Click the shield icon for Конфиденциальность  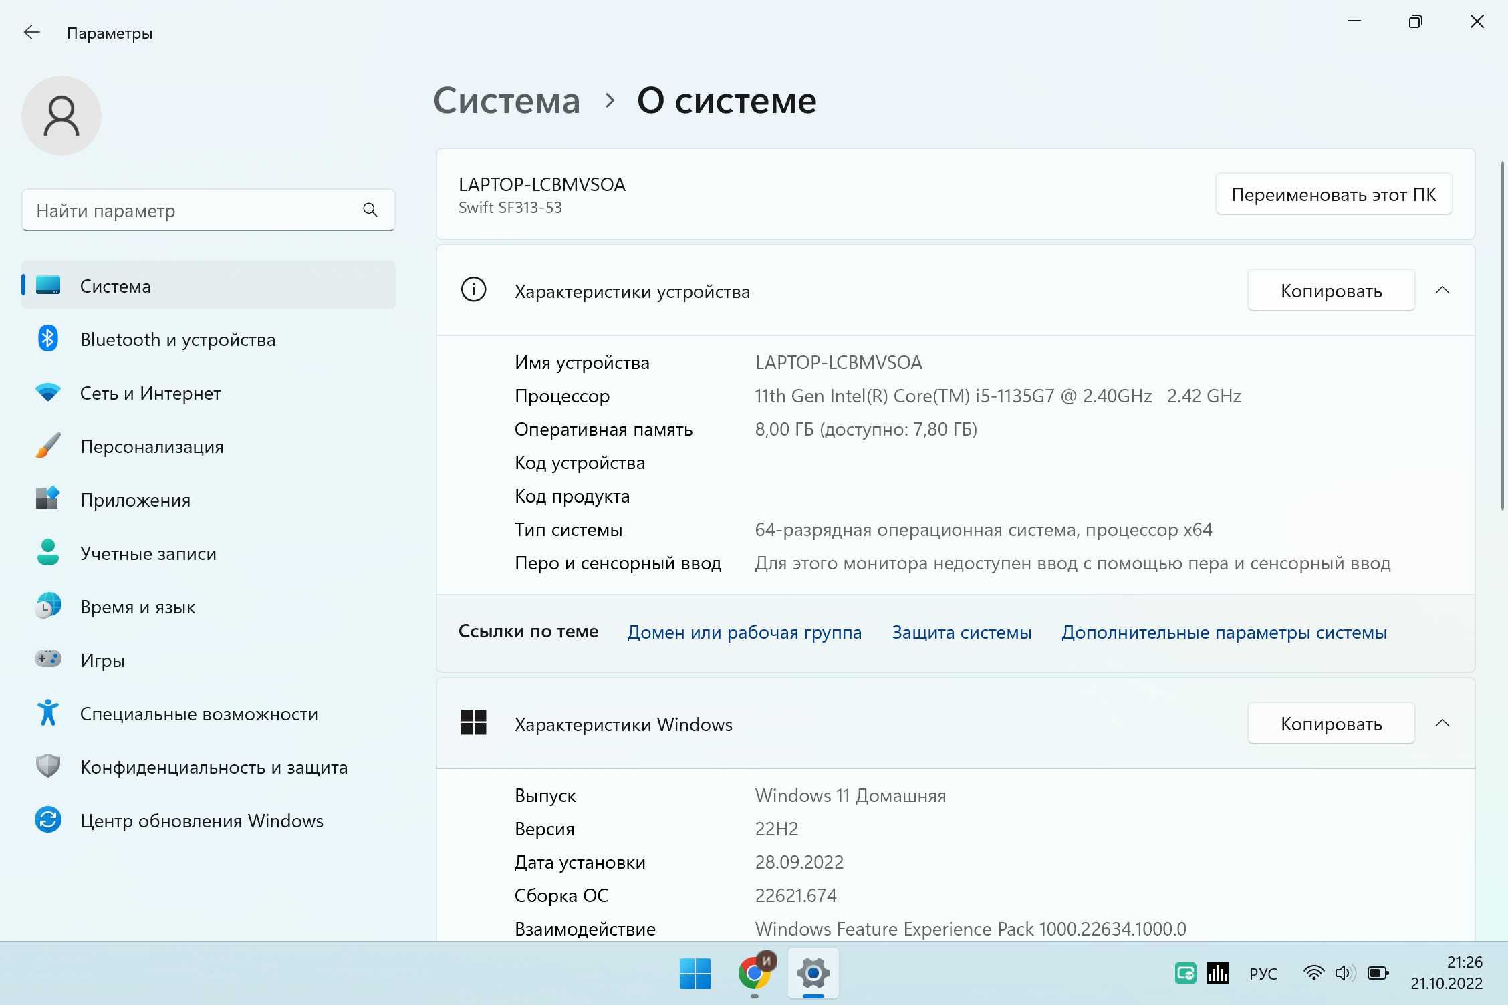click(x=48, y=766)
